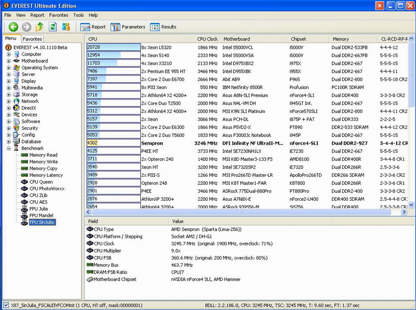Click the Database icon in tree

(17, 141)
